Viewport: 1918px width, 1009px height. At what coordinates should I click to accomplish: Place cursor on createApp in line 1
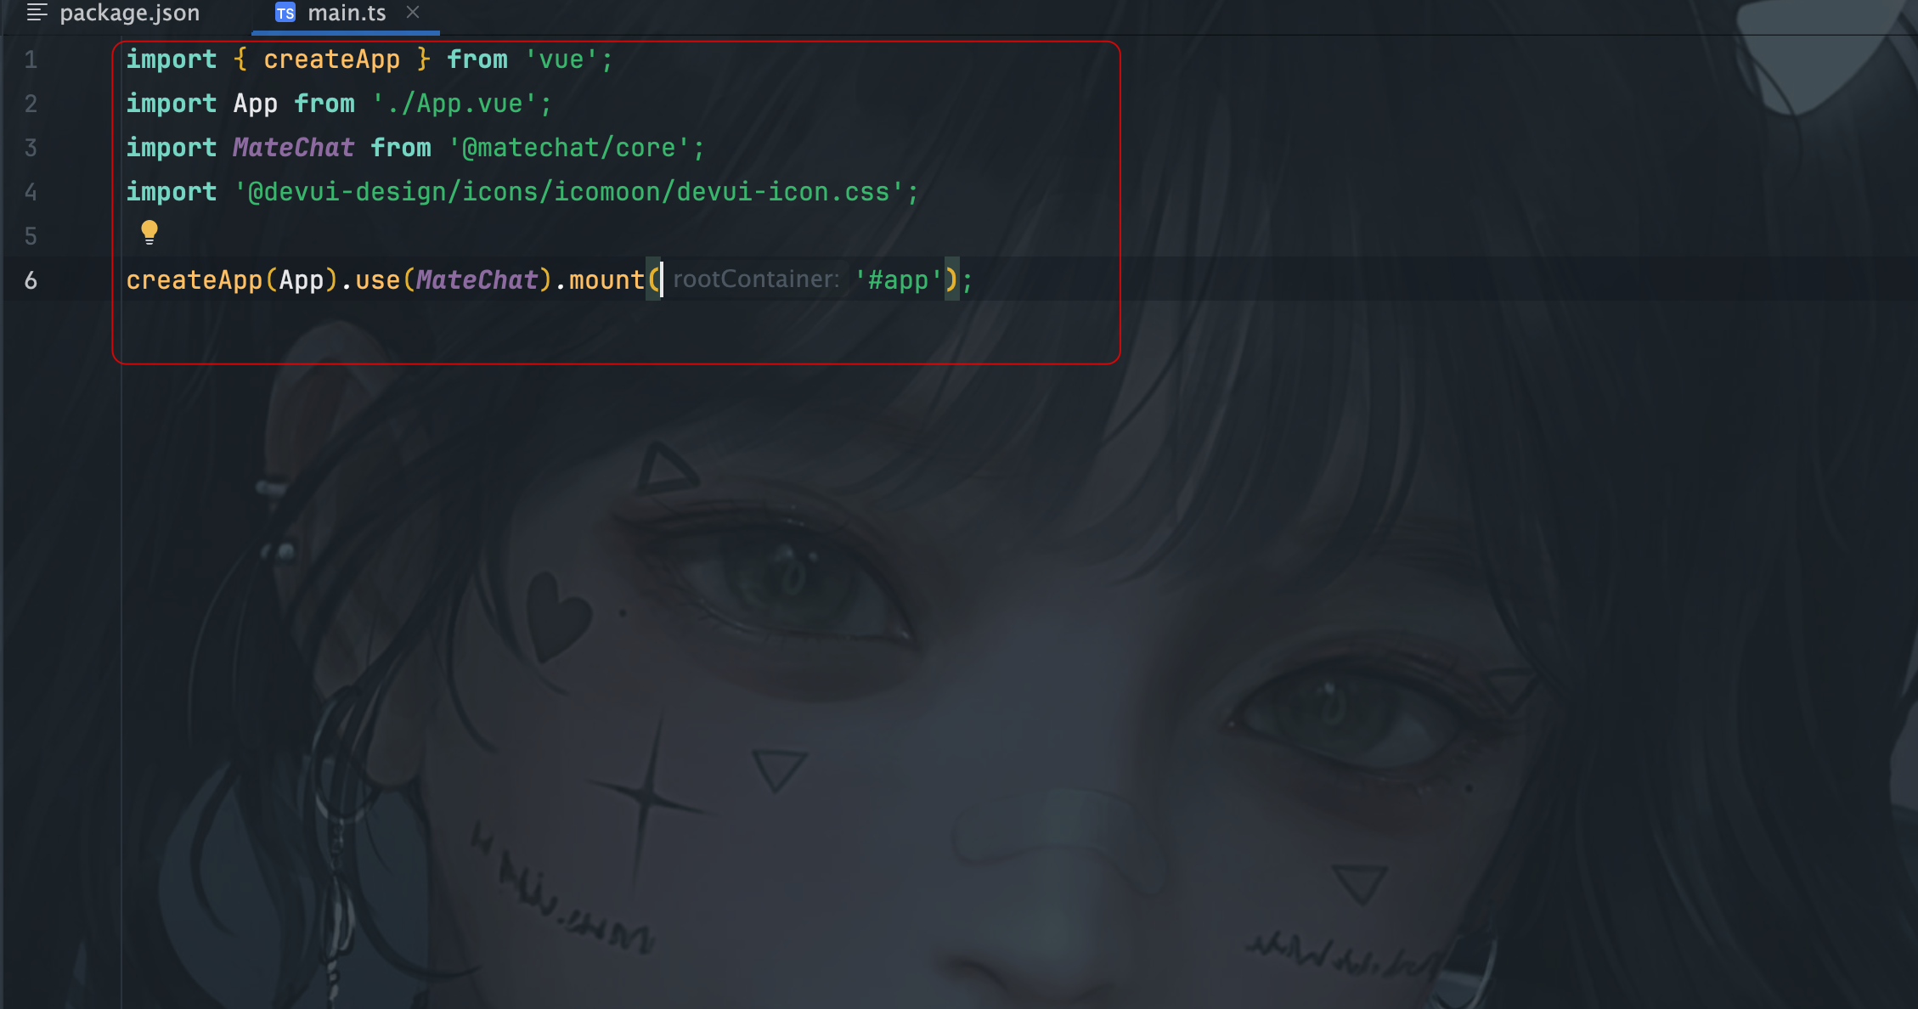331,59
